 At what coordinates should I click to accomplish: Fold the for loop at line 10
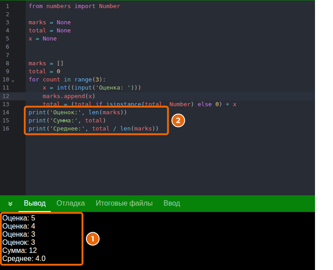[x=13, y=81]
